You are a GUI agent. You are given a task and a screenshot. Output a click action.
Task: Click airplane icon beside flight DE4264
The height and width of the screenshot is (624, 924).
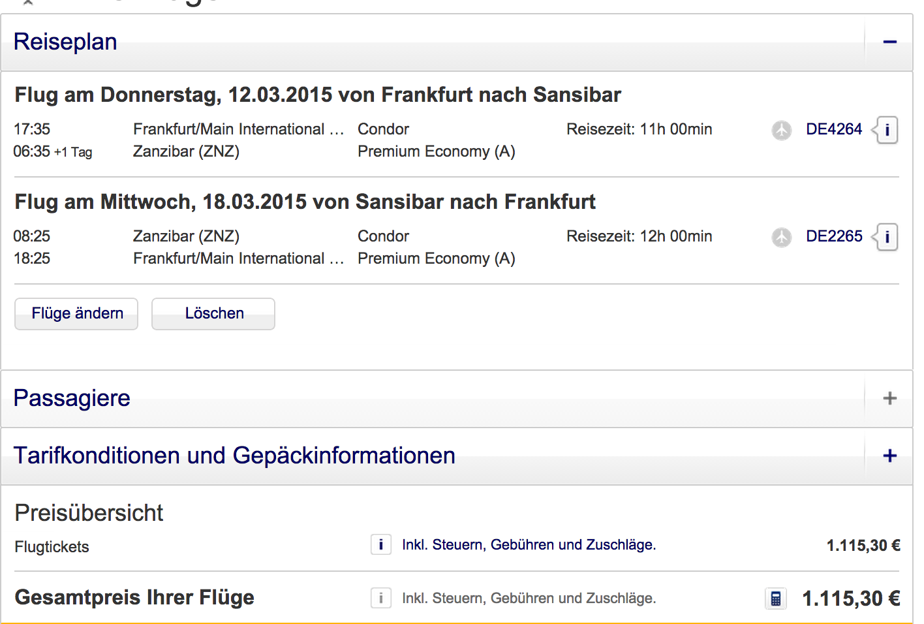coord(781,130)
